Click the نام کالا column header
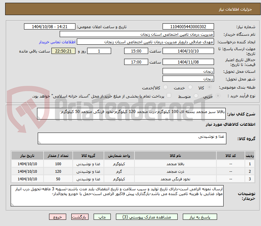This screenshot has height=226, width=261. click(x=175, y=156)
